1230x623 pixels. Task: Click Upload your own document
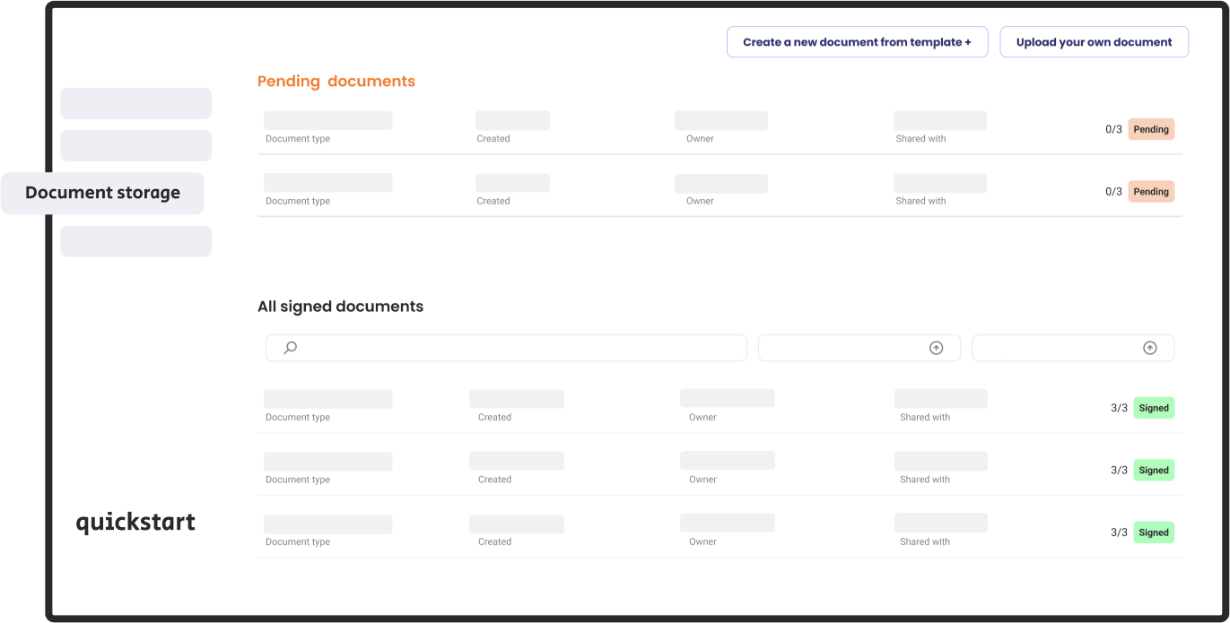click(x=1094, y=41)
